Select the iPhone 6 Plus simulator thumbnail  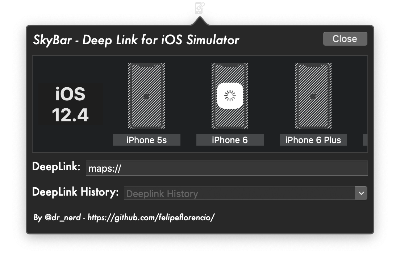click(x=313, y=96)
